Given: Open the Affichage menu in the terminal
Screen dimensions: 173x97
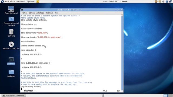Looking at the screenshot, I should [x=40, y=13].
